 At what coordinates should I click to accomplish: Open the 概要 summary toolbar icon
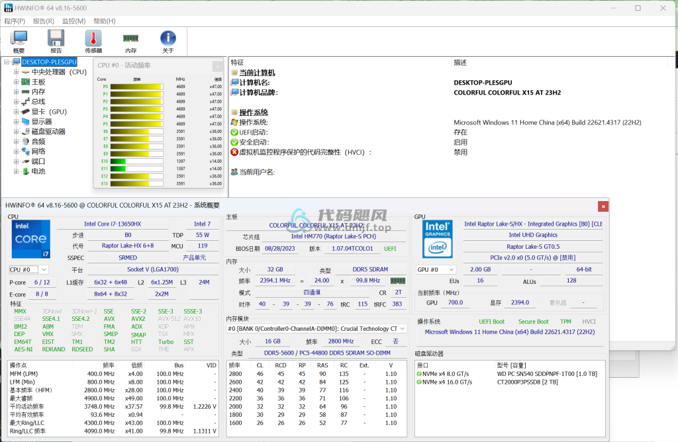coord(19,42)
